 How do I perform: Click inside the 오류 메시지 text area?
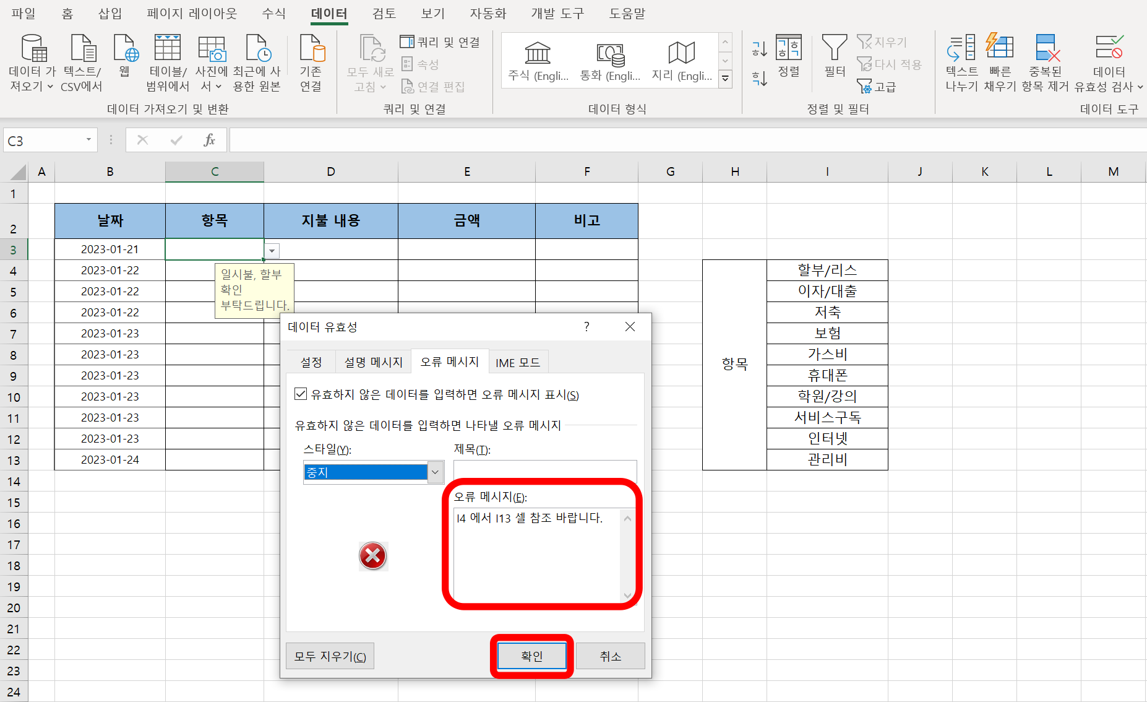[x=537, y=555]
